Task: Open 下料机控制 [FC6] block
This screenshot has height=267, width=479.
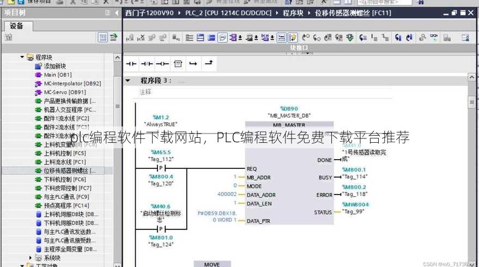Action: click(65, 179)
